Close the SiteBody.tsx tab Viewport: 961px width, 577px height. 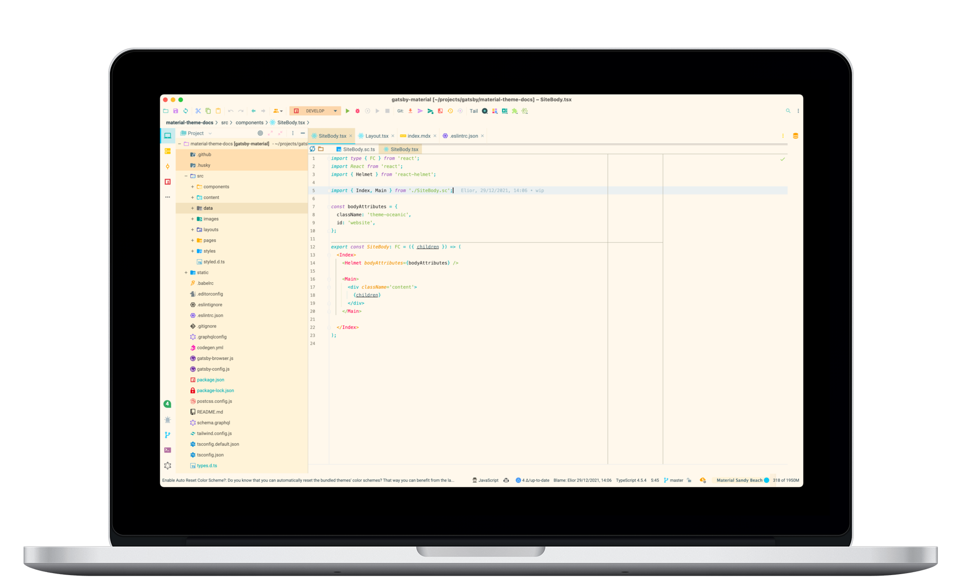click(351, 136)
